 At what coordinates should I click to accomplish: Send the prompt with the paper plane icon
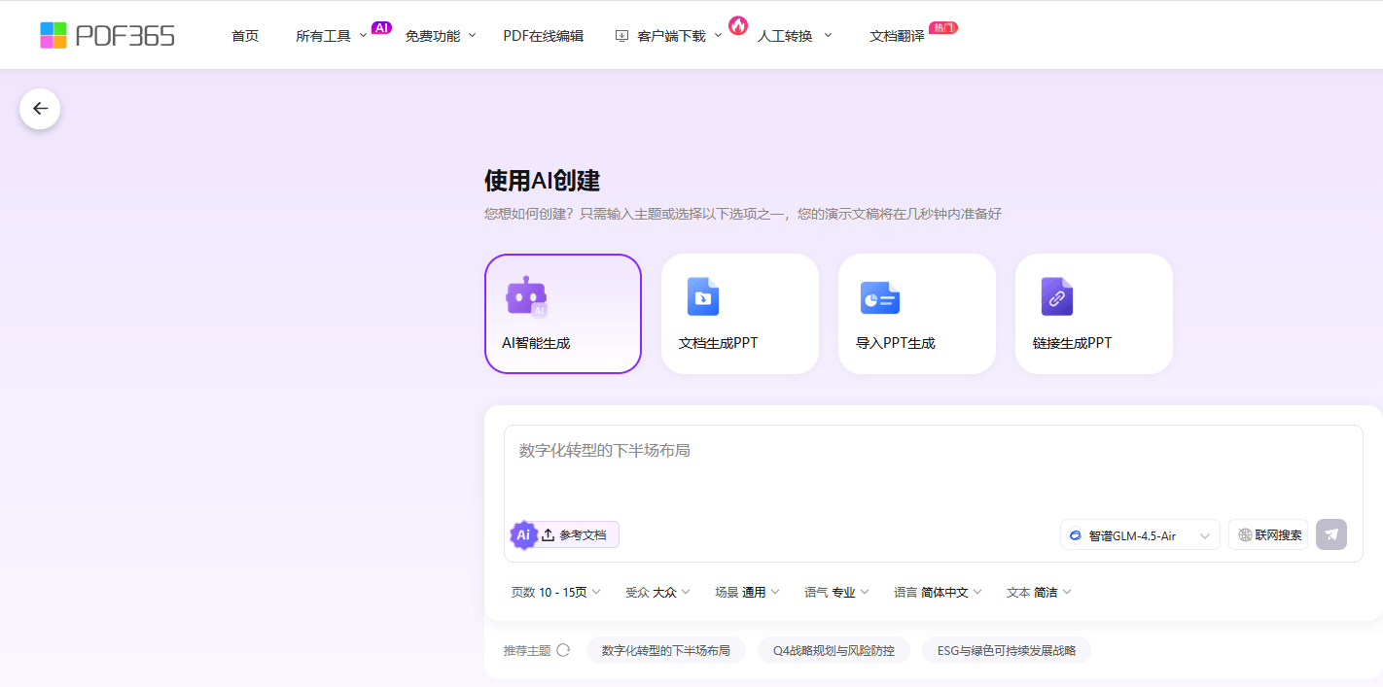tap(1331, 534)
